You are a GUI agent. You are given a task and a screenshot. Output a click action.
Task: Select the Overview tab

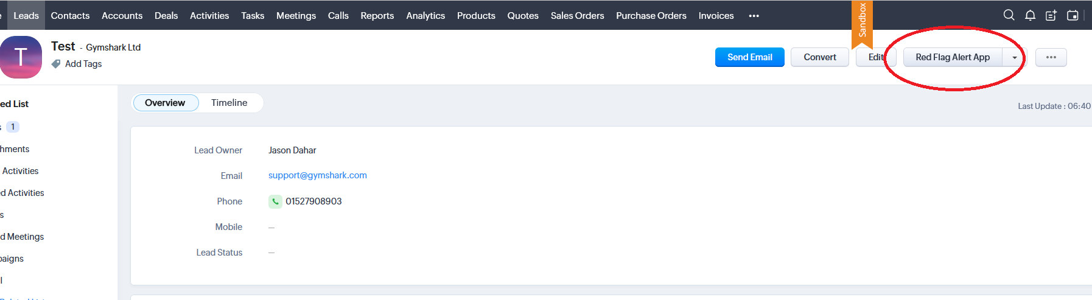165,103
